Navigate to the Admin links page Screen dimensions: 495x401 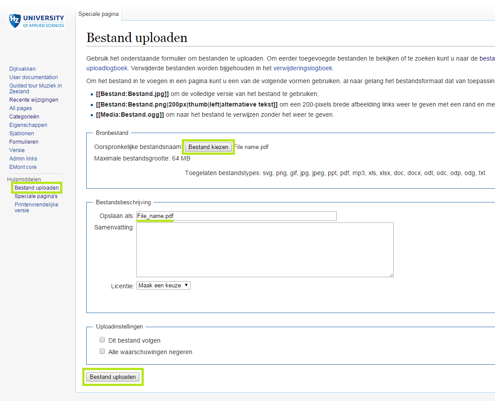23,158
